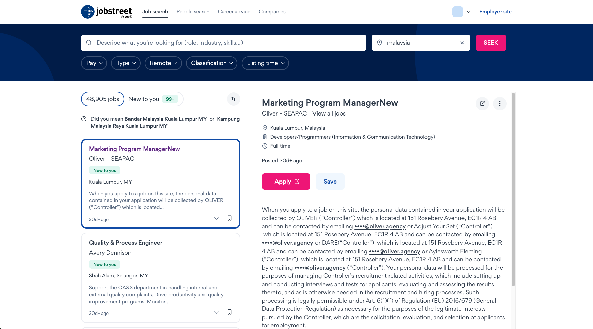593x329 pixels.
Task: Choose Kampung Malaysia Raya Kuala Lumpur suggestion
Action: (x=165, y=123)
